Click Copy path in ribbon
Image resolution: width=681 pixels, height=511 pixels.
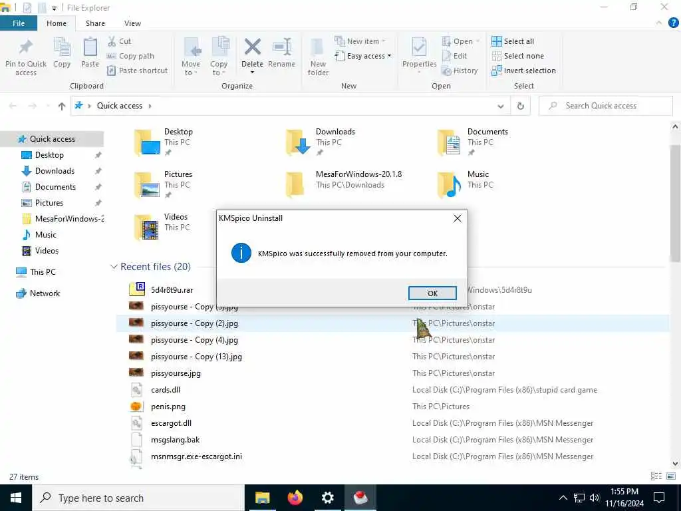pos(130,56)
